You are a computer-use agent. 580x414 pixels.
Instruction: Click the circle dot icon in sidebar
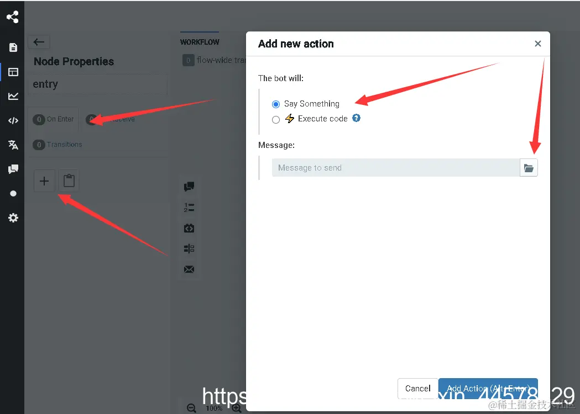coord(13,194)
